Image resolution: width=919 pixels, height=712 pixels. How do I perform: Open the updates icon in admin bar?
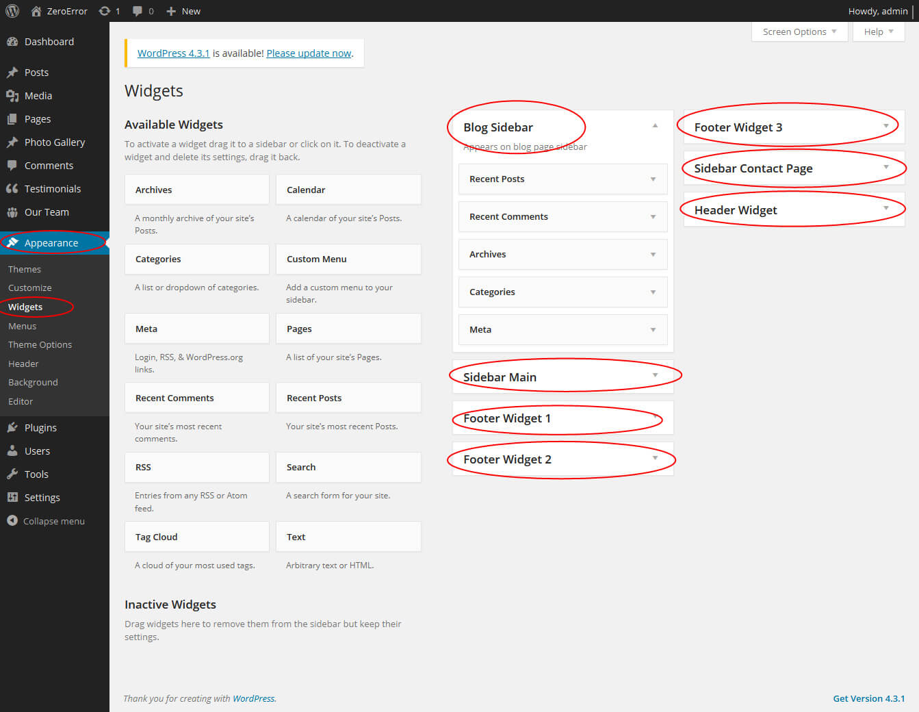(x=104, y=11)
